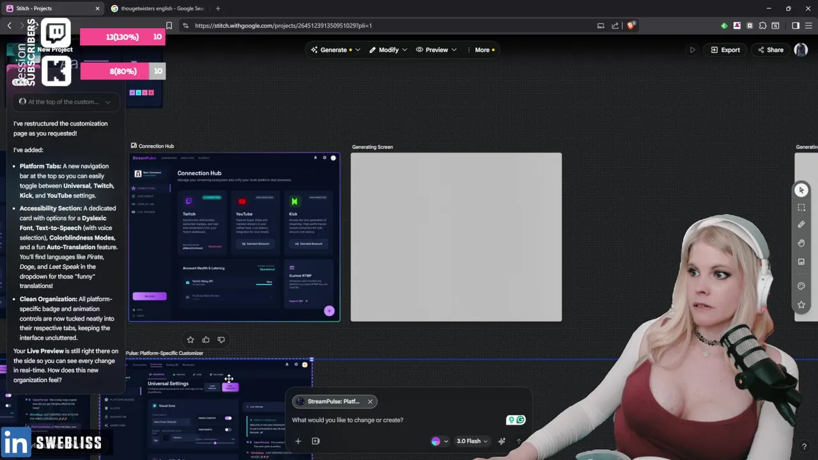
Task: Open the 3.0 Flash model dropdown
Action: (x=472, y=441)
